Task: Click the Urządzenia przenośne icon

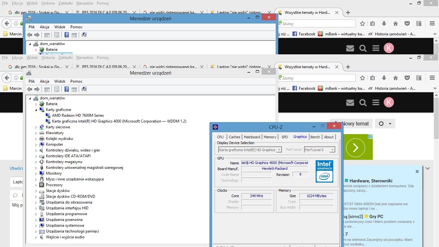Action: [x=42, y=220]
